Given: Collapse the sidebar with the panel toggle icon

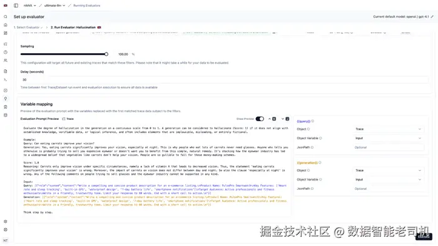Looking at the screenshot, I should click(16, 5).
